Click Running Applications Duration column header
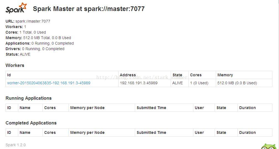279x149 pixels. tap(247, 108)
